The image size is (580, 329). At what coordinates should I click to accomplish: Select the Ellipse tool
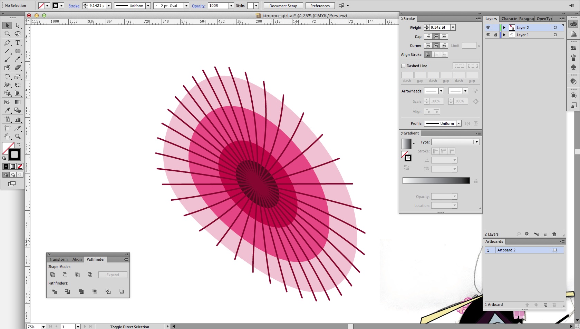click(18, 51)
